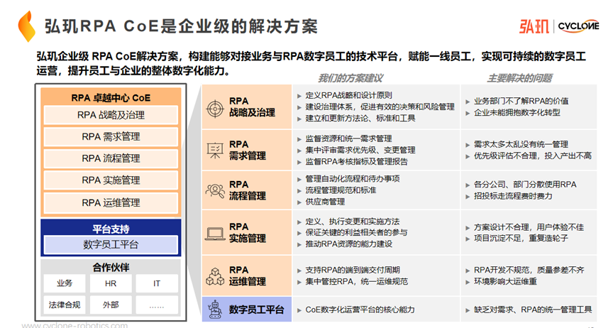613x328 pixels.
Task: Click the bullet 流程管理规范和标准
Action: [x=341, y=190]
